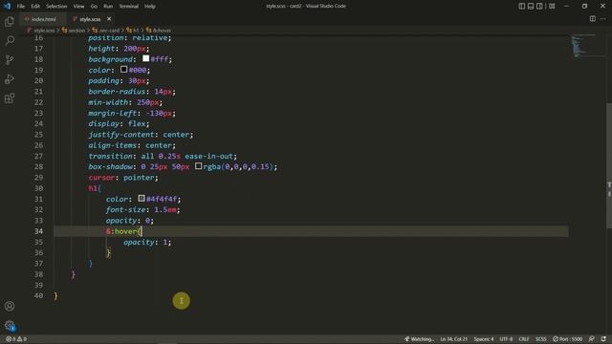Change line ending via CRLF item

coord(524,339)
